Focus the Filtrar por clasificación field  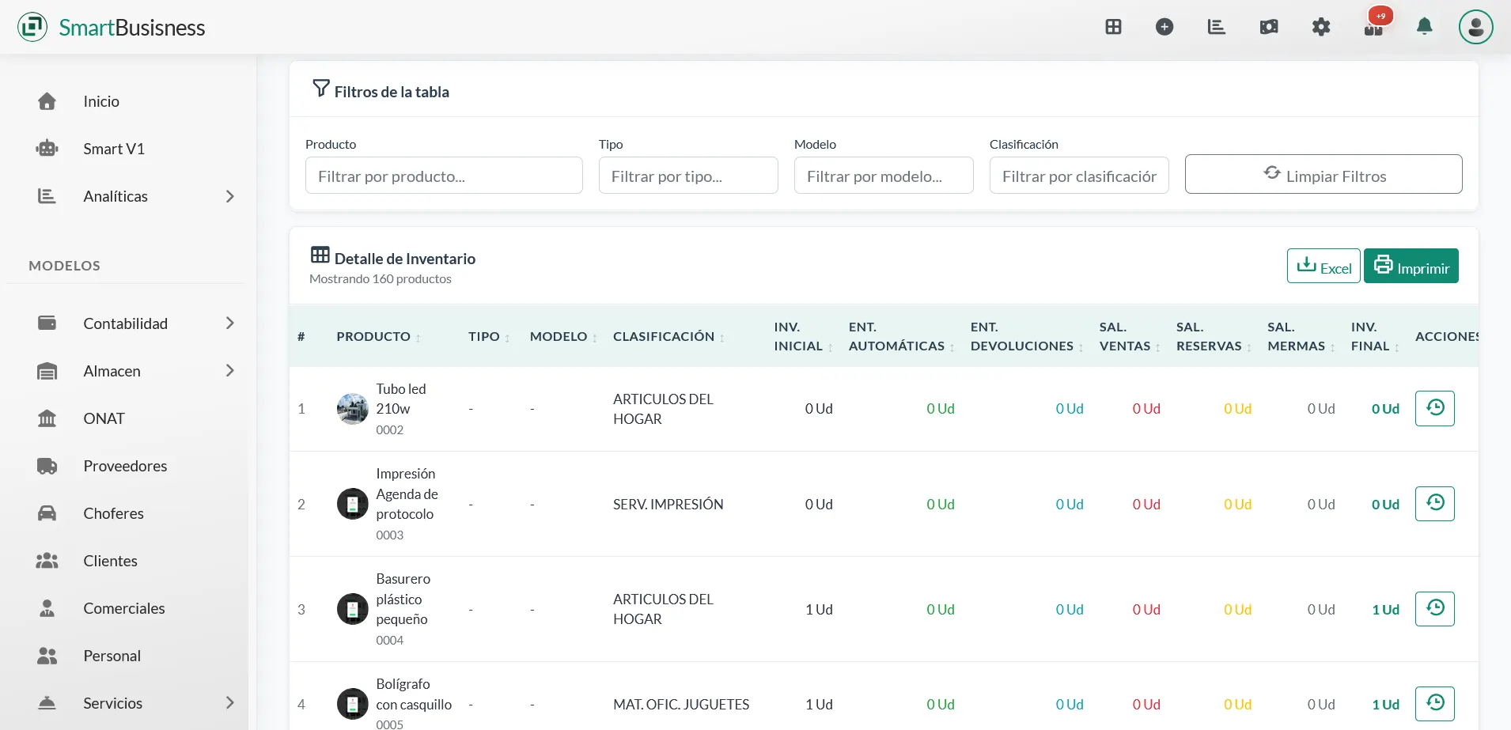[x=1079, y=175]
